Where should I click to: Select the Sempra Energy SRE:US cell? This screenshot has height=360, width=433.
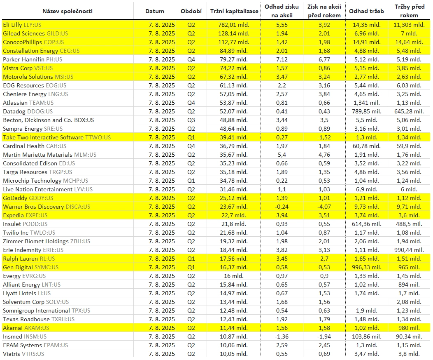(x=68, y=128)
